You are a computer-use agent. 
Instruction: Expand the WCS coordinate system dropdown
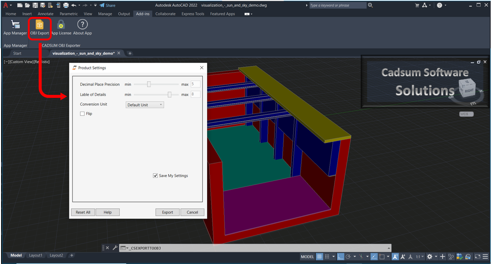tap(466, 114)
